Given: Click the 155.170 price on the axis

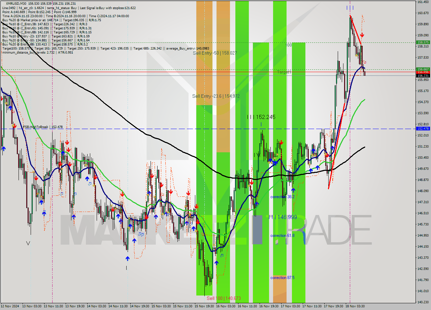Looking at the screenshot, I should coord(423,91).
